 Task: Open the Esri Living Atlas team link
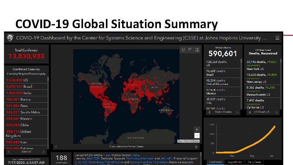140,159
